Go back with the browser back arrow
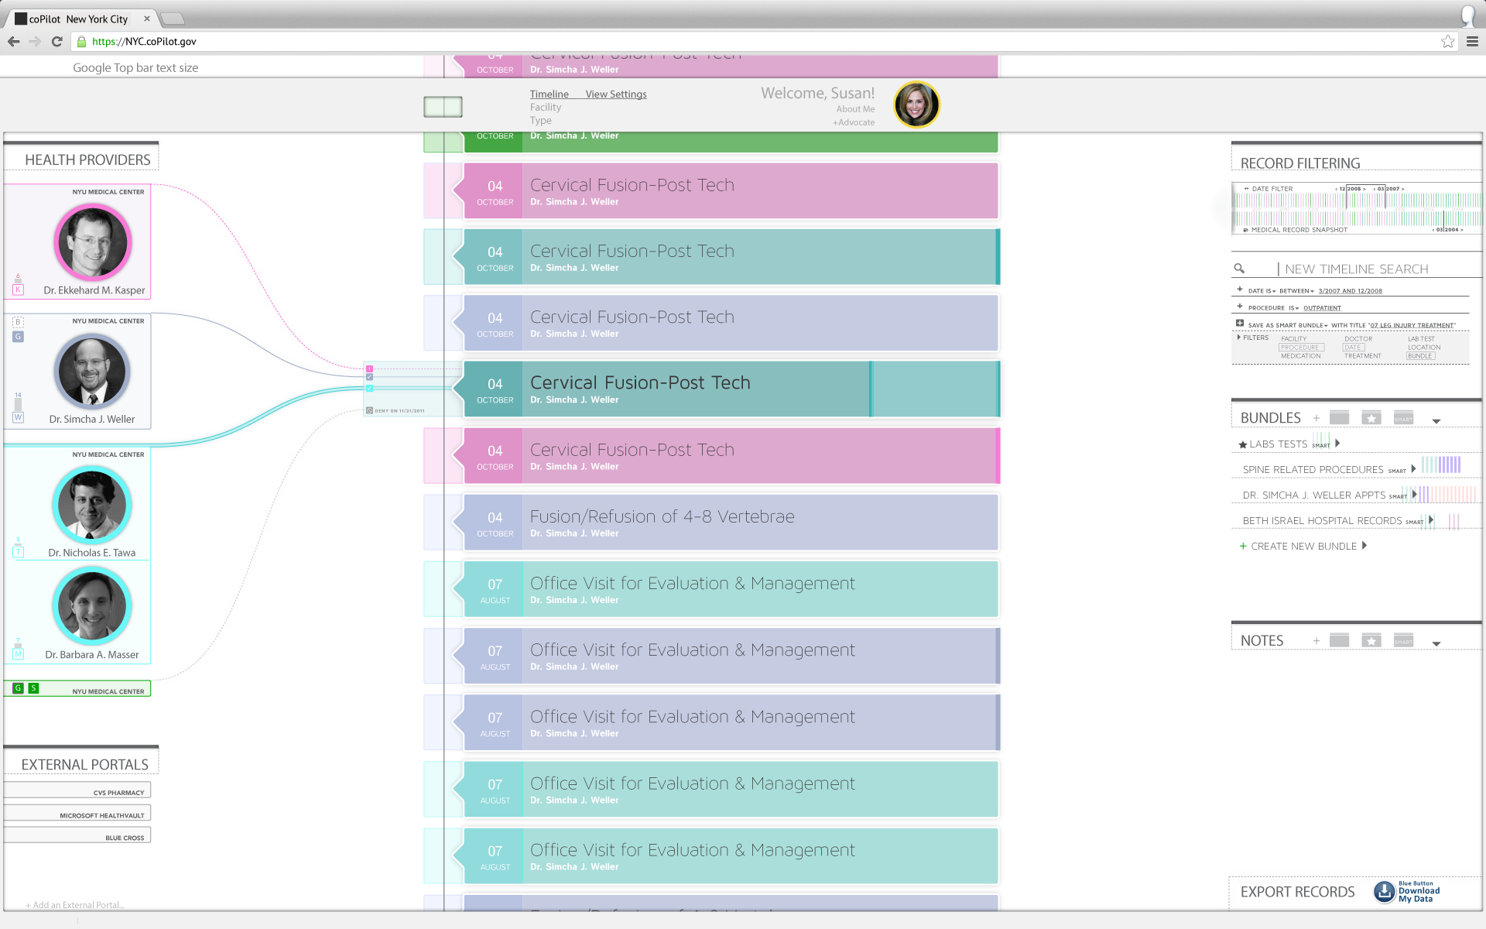Screen dimensions: 1486x929 tap(13, 42)
